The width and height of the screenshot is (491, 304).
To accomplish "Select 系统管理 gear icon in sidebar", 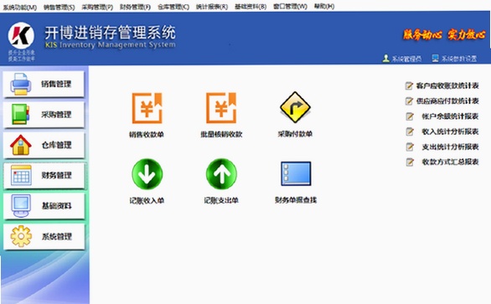I will pyautogui.click(x=21, y=236).
